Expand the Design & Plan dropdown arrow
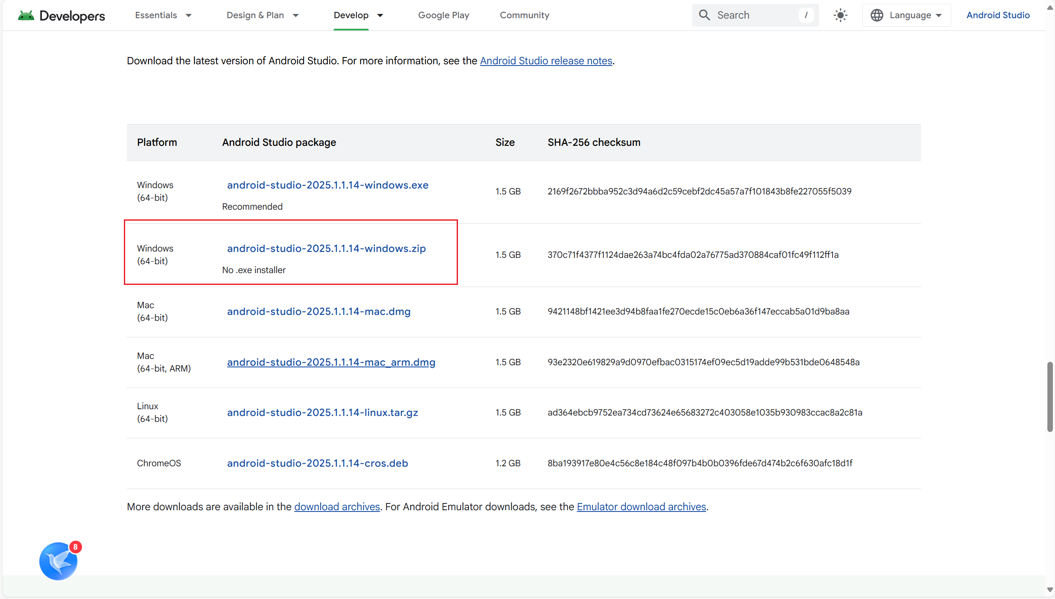The image size is (1055, 599). 296,16
